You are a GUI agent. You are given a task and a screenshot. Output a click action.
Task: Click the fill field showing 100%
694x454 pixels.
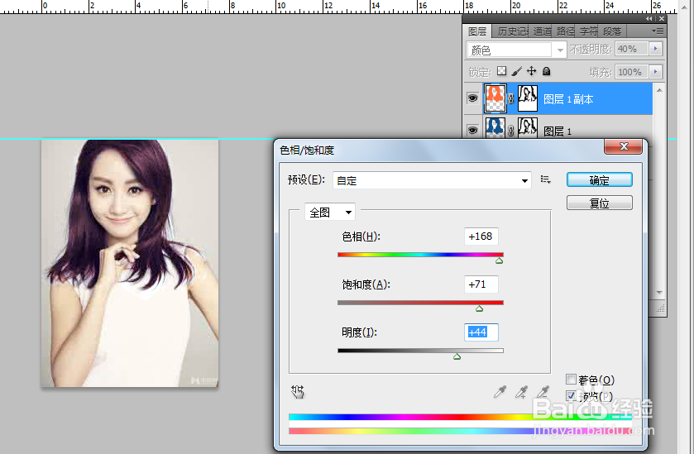[632, 71]
